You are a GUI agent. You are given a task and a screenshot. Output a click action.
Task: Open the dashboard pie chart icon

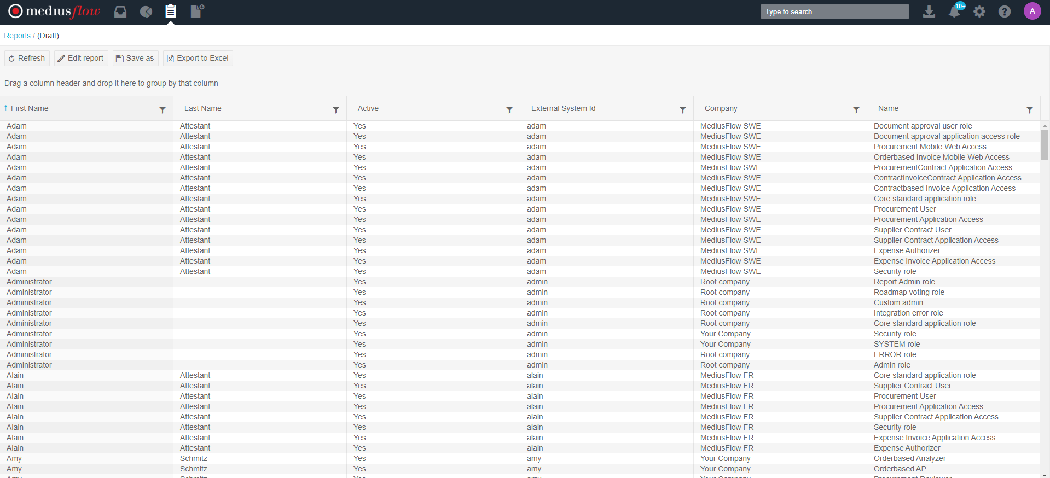click(146, 11)
